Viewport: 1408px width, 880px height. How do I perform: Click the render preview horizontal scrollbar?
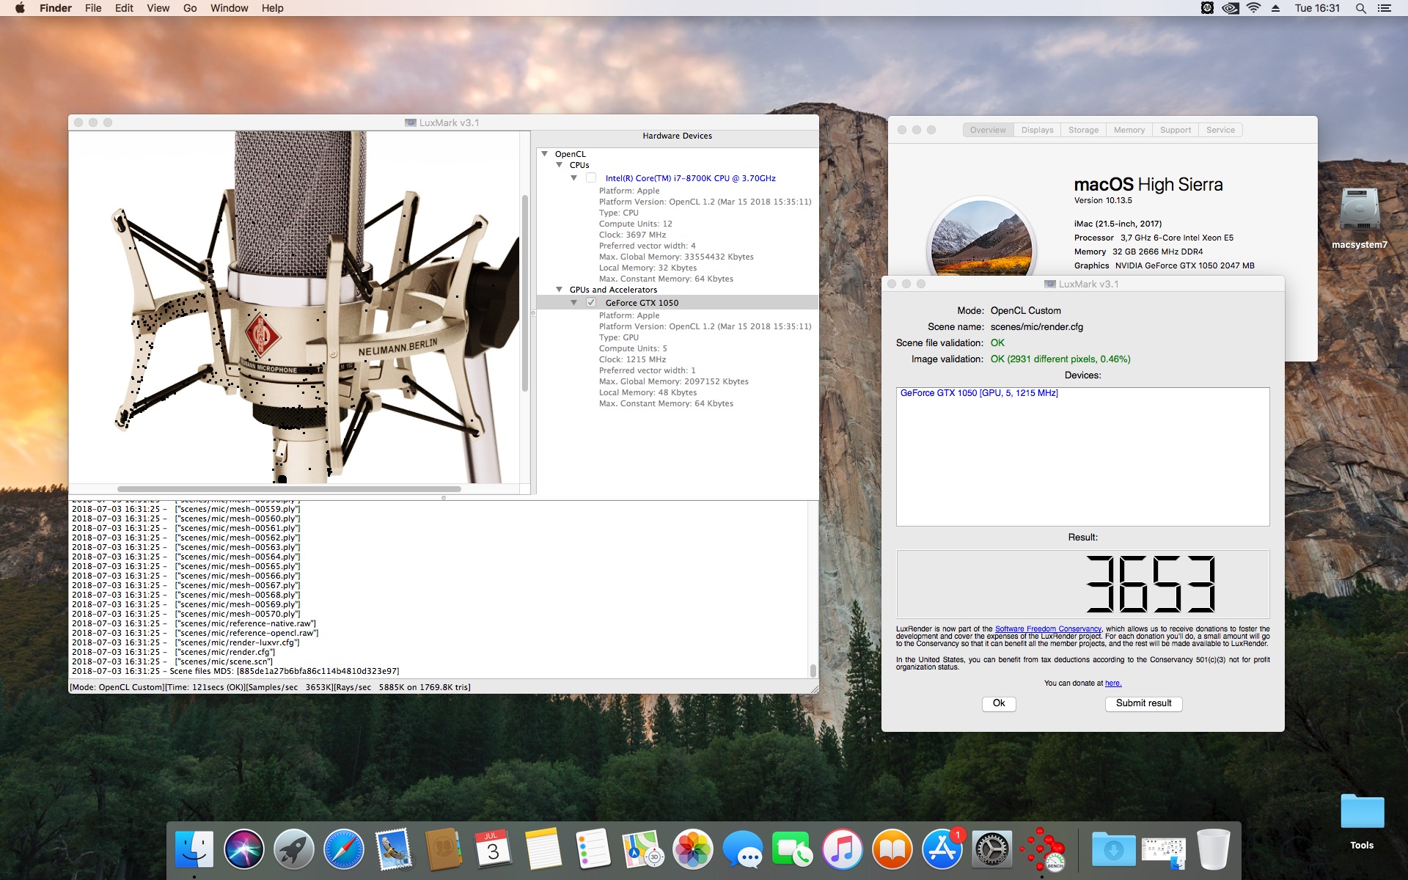pyautogui.click(x=289, y=489)
